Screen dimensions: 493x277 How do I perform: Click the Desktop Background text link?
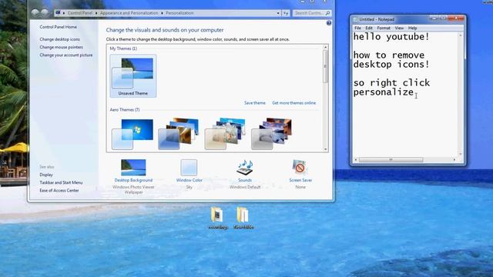click(133, 180)
